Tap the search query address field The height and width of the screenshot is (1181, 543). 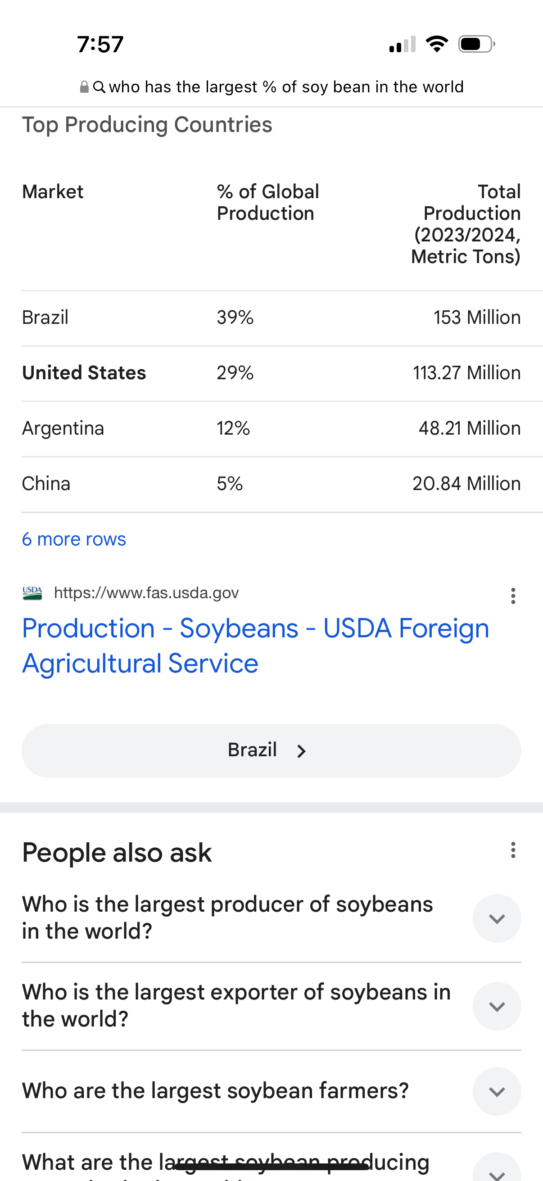(286, 87)
